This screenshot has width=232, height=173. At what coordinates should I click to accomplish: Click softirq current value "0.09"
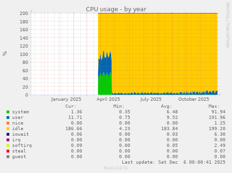click(x=77, y=145)
